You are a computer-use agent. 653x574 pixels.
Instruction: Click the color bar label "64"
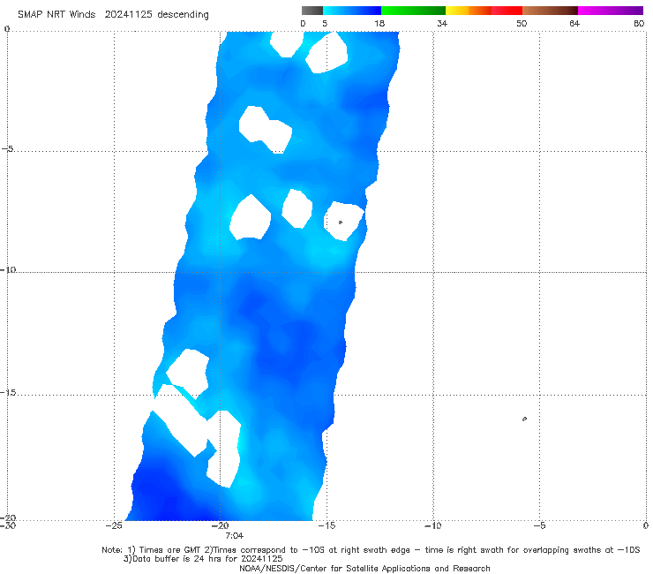(574, 24)
